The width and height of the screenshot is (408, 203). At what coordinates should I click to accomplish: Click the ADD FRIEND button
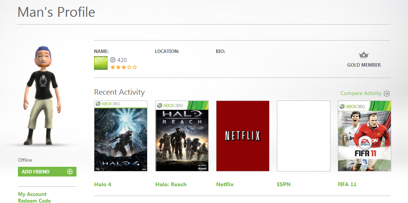coord(47,171)
